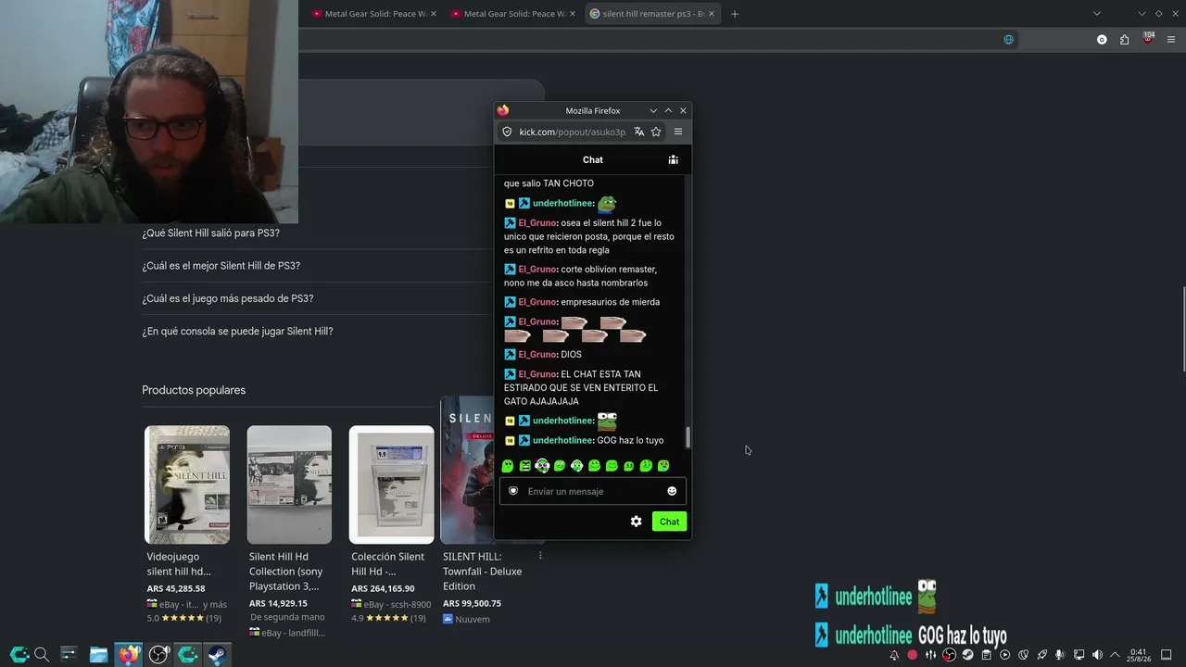The height and width of the screenshot is (667, 1186).
Task: Click the microphone tray icon
Action: [1060, 655]
